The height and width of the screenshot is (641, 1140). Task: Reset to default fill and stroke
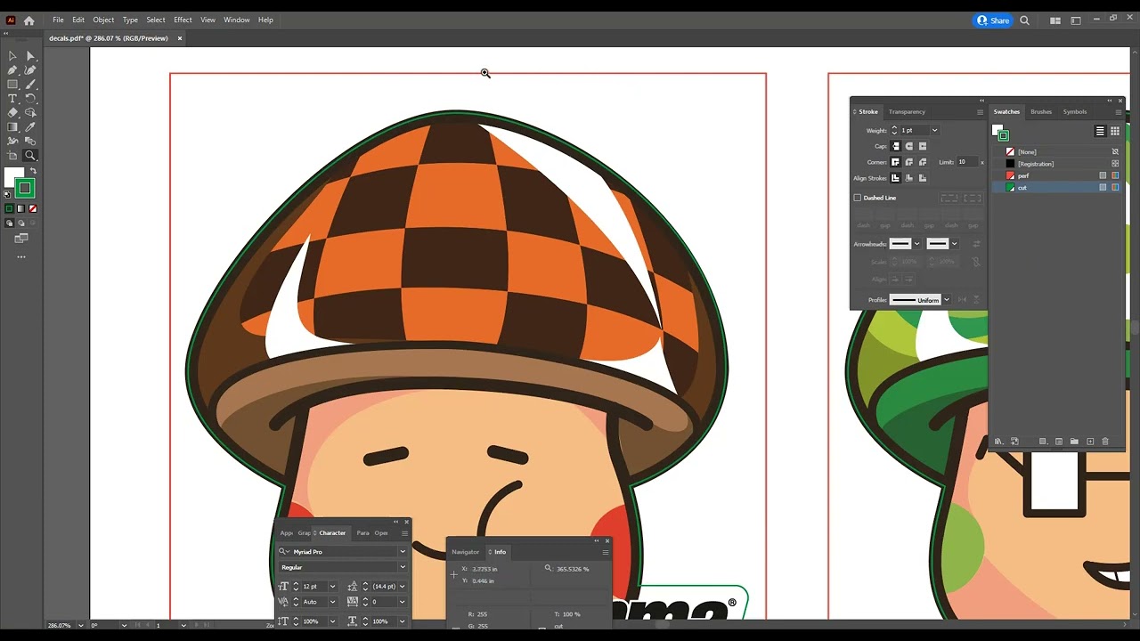pyautogui.click(x=7, y=195)
